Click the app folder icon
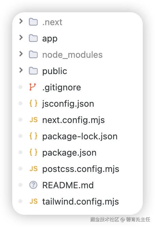 point(33,38)
